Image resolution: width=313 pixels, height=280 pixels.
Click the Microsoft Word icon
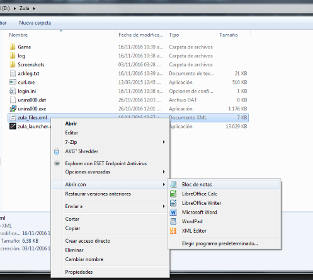tap(173, 213)
